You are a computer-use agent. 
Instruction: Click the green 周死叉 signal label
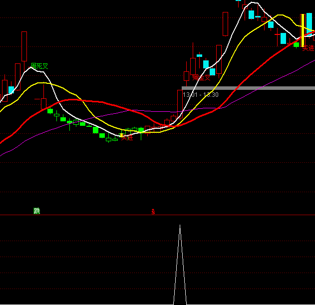click(x=42, y=66)
